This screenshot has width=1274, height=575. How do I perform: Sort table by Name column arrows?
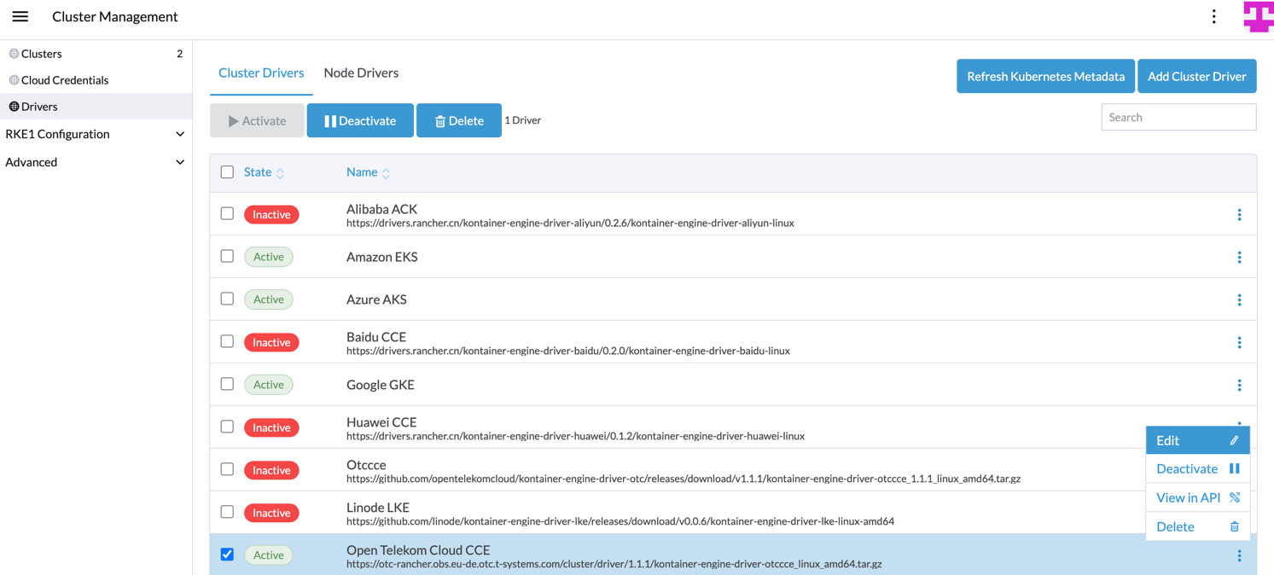(x=386, y=173)
